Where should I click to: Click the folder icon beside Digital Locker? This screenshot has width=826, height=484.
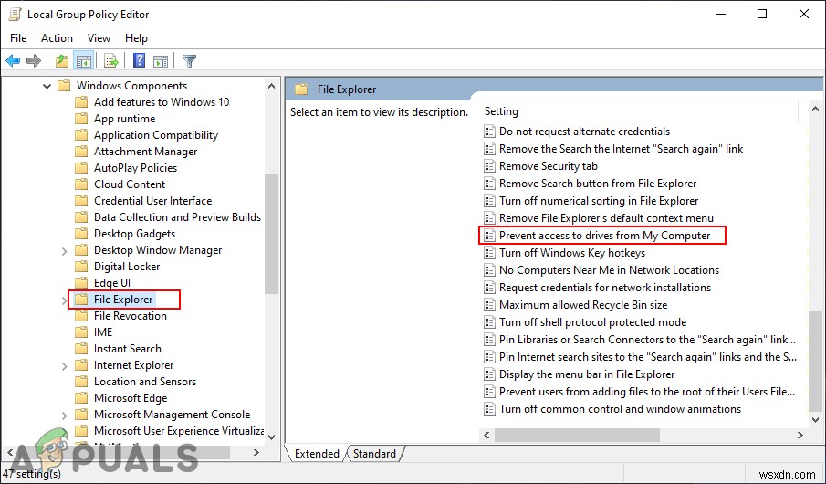pos(81,267)
